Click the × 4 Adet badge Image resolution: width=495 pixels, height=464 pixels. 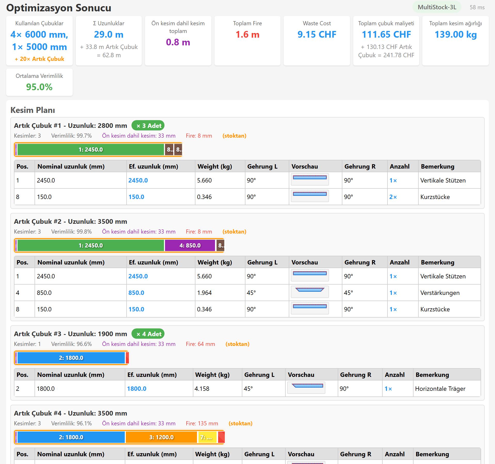pos(148,334)
